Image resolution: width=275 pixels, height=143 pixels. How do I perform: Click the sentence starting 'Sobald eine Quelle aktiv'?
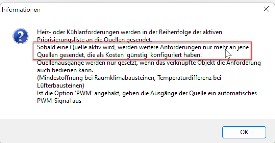point(143,47)
